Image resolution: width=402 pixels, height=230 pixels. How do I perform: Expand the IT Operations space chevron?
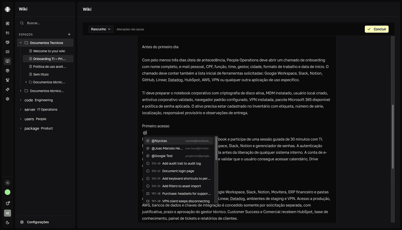point(21,110)
